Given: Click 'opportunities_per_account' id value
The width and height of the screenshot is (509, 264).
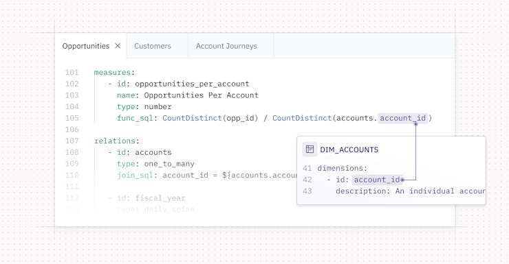Looking at the screenshot, I should (192, 84).
